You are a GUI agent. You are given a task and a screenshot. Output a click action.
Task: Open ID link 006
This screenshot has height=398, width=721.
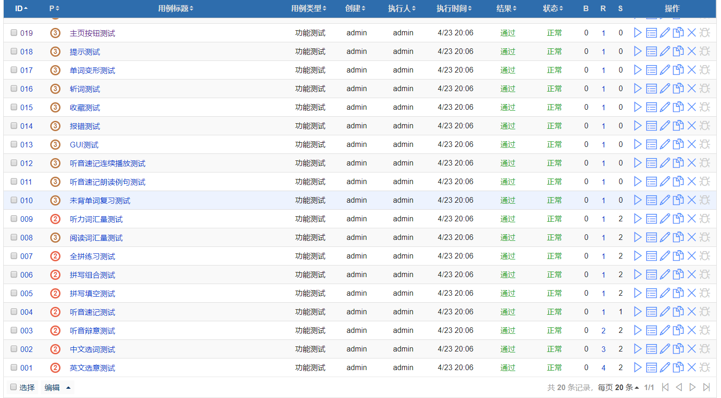click(x=27, y=275)
